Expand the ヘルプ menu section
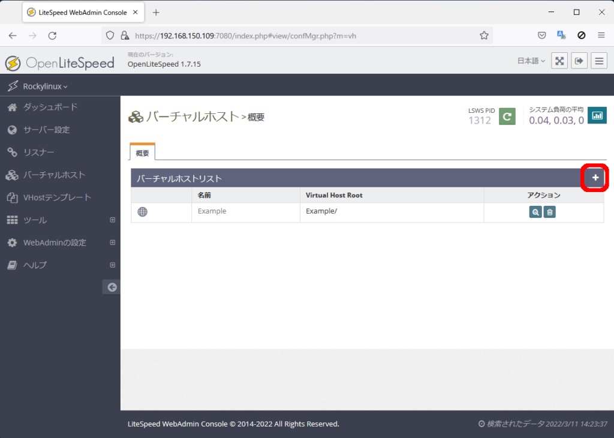Screen dimensions: 614x438 112,265
